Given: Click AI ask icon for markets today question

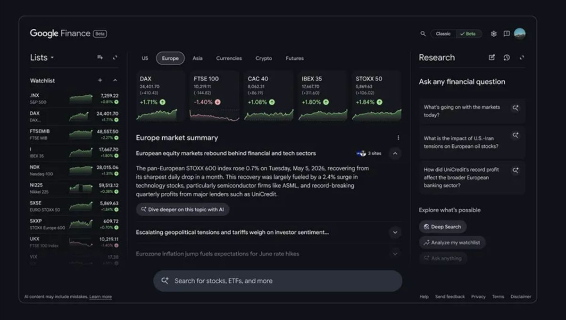Looking at the screenshot, I should pos(516,108).
